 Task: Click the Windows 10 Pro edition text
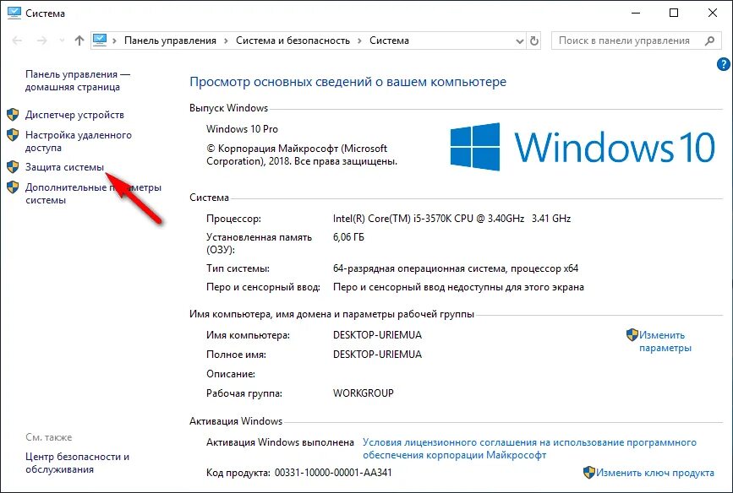pyautogui.click(x=242, y=129)
